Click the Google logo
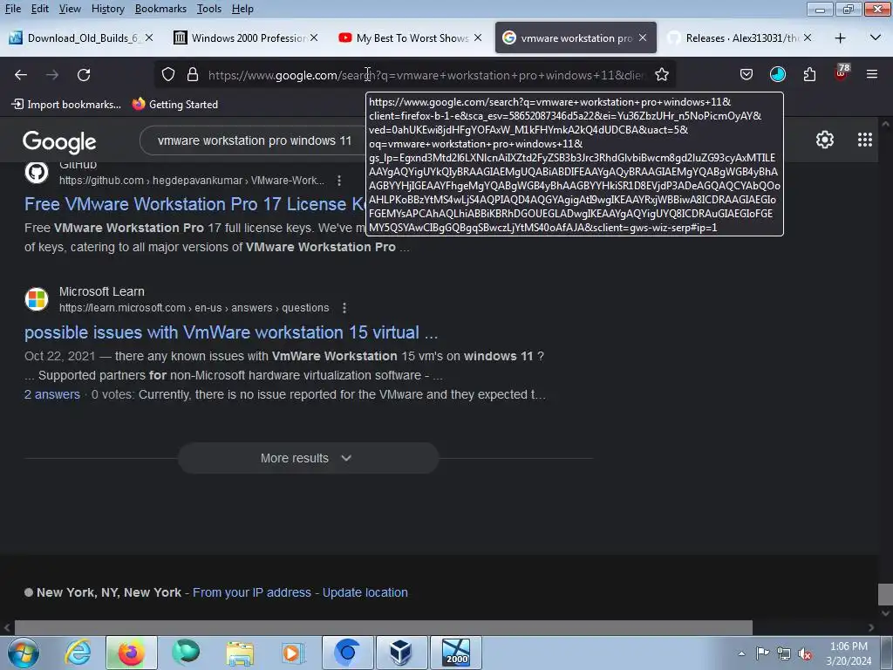Viewport: 893px width, 670px height. (x=59, y=142)
